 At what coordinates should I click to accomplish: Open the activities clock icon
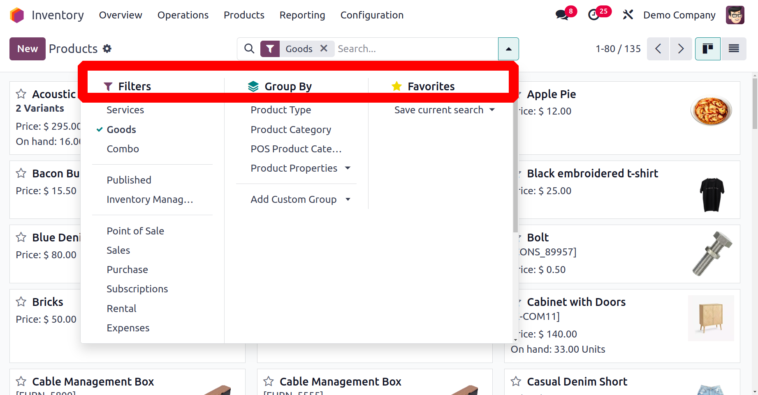tap(593, 15)
